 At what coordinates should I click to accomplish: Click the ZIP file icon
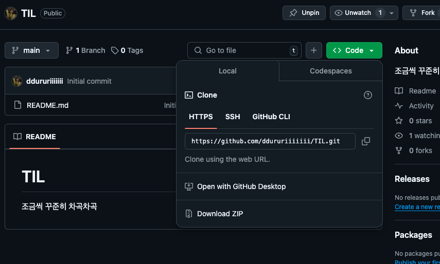pyautogui.click(x=189, y=214)
